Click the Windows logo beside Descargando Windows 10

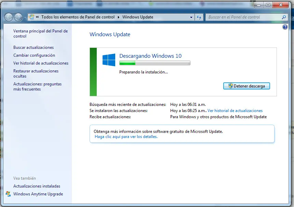[x=109, y=59]
